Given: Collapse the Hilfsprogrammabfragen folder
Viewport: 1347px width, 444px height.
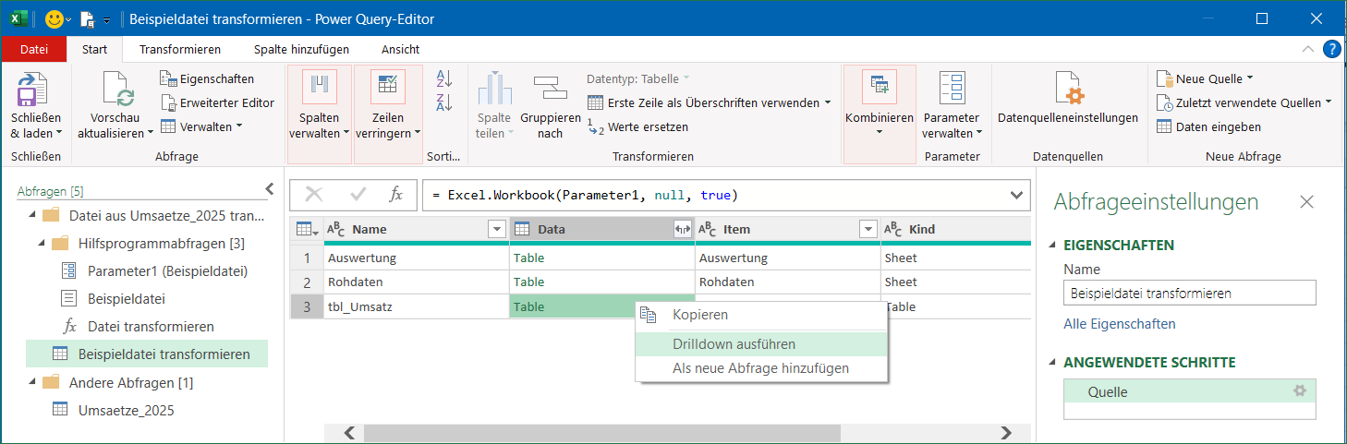Looking at the screenshot, I should (42, 244).
